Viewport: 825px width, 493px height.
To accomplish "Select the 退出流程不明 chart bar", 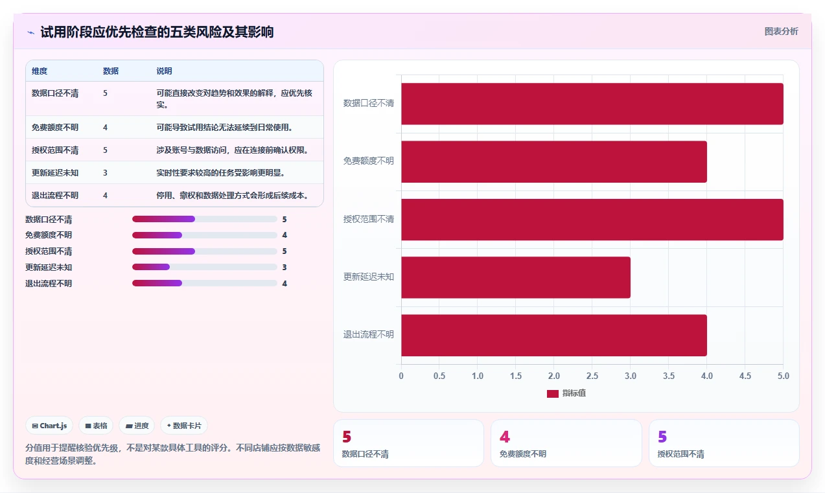I will pos(554,335).
